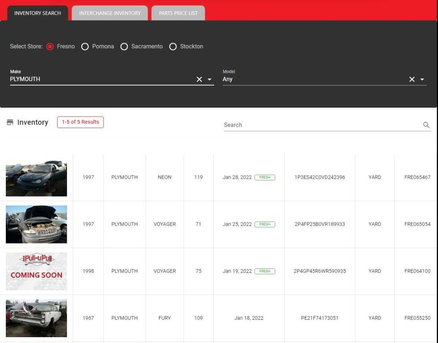438x343 pixels.
Task: Select the Pomona store option
Action: pyautogui.click(x=85, y=46)
